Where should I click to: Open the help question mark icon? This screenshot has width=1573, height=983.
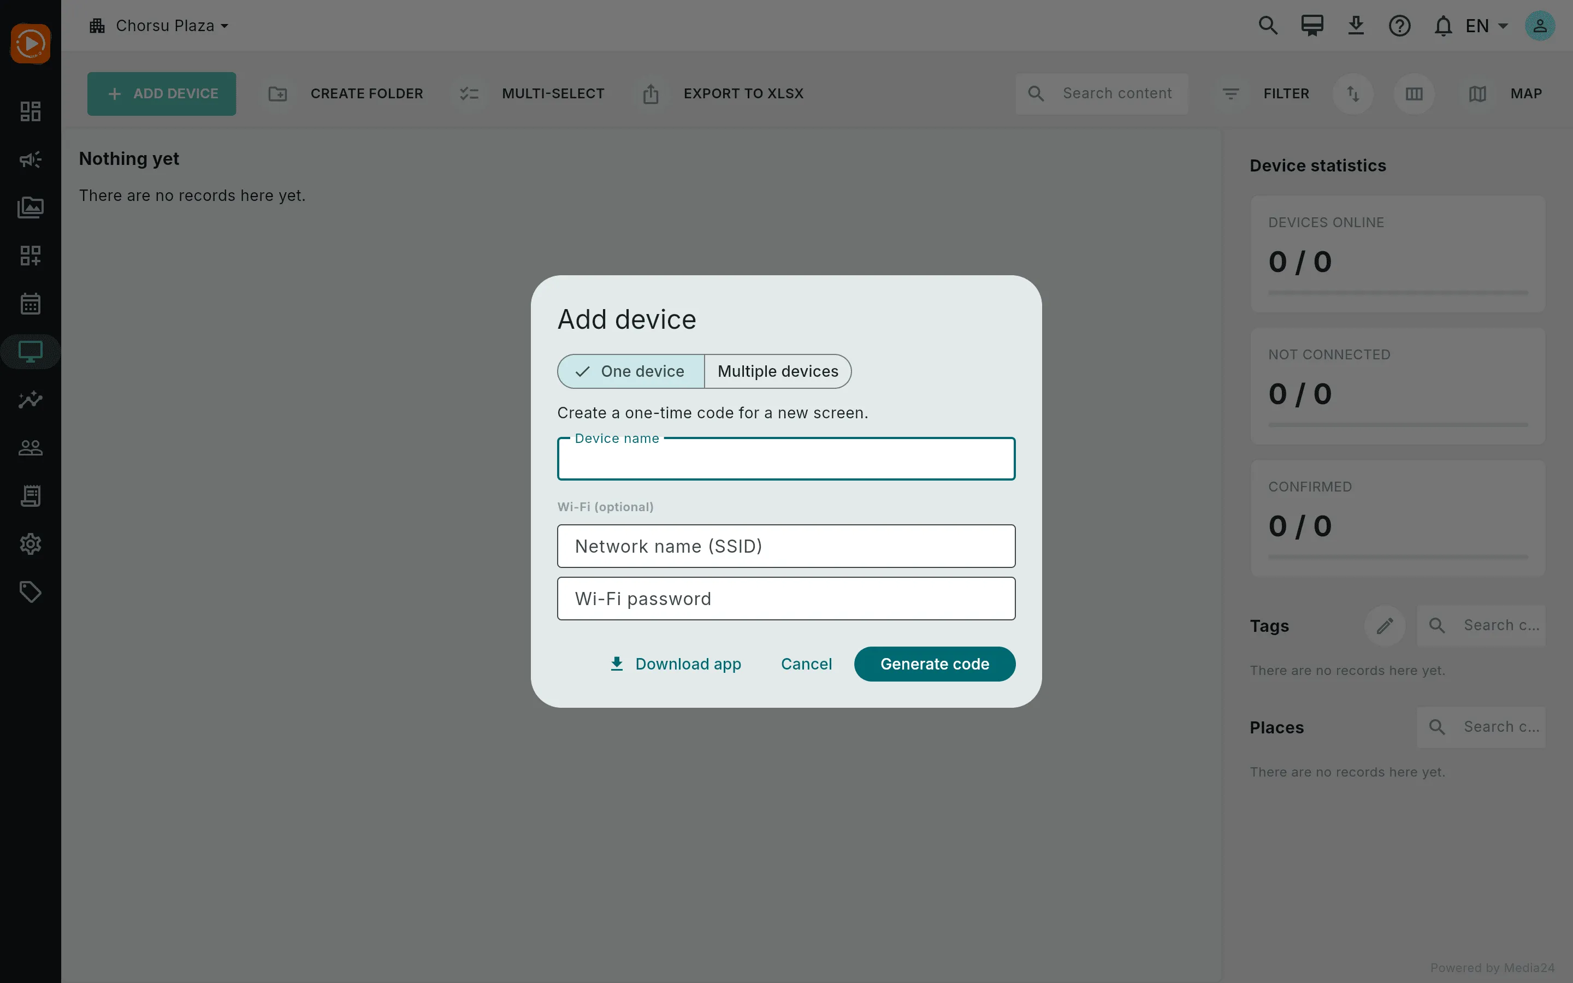click(x=1399, y=26)
